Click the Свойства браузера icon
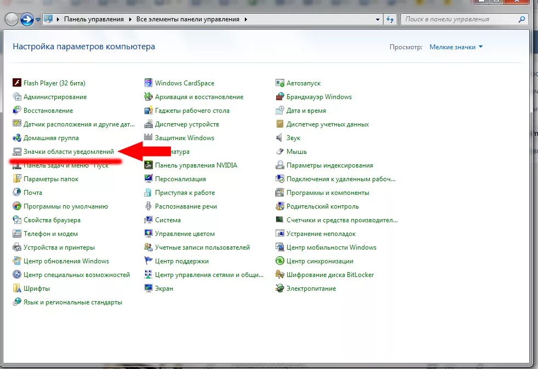The width and height of the screenshot is (538, 369). [17, 220]
